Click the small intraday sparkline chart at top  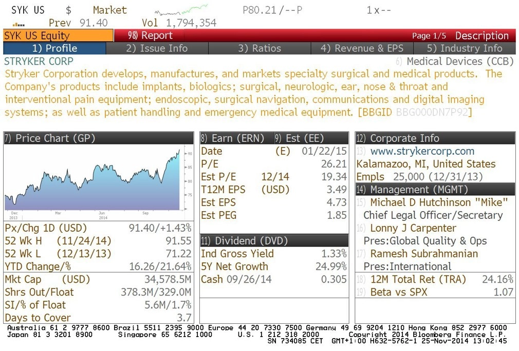[x=181, y=10]
